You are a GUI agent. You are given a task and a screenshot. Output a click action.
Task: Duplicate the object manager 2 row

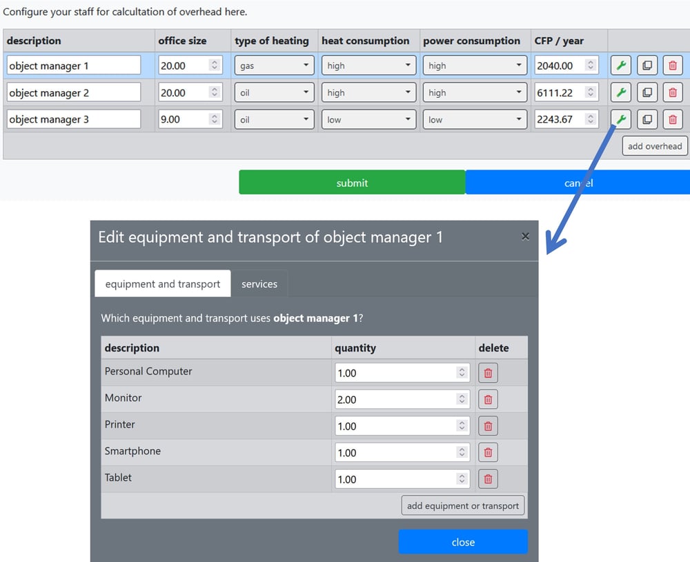(647, 92)
